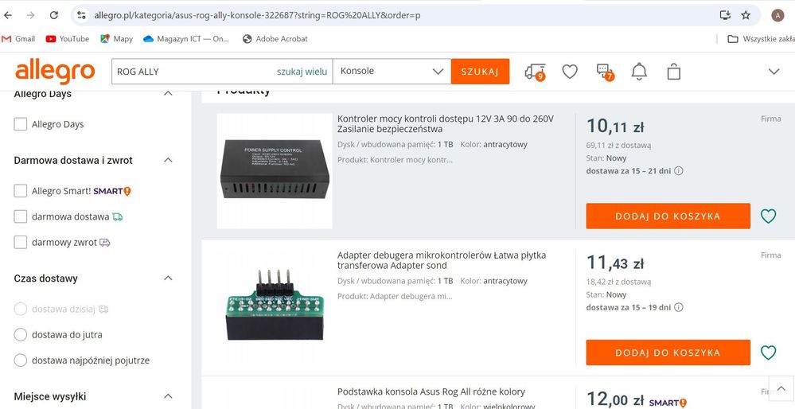Open messages icon with 7 badge
Screen dimensions: 795x409
pos(605,72)
